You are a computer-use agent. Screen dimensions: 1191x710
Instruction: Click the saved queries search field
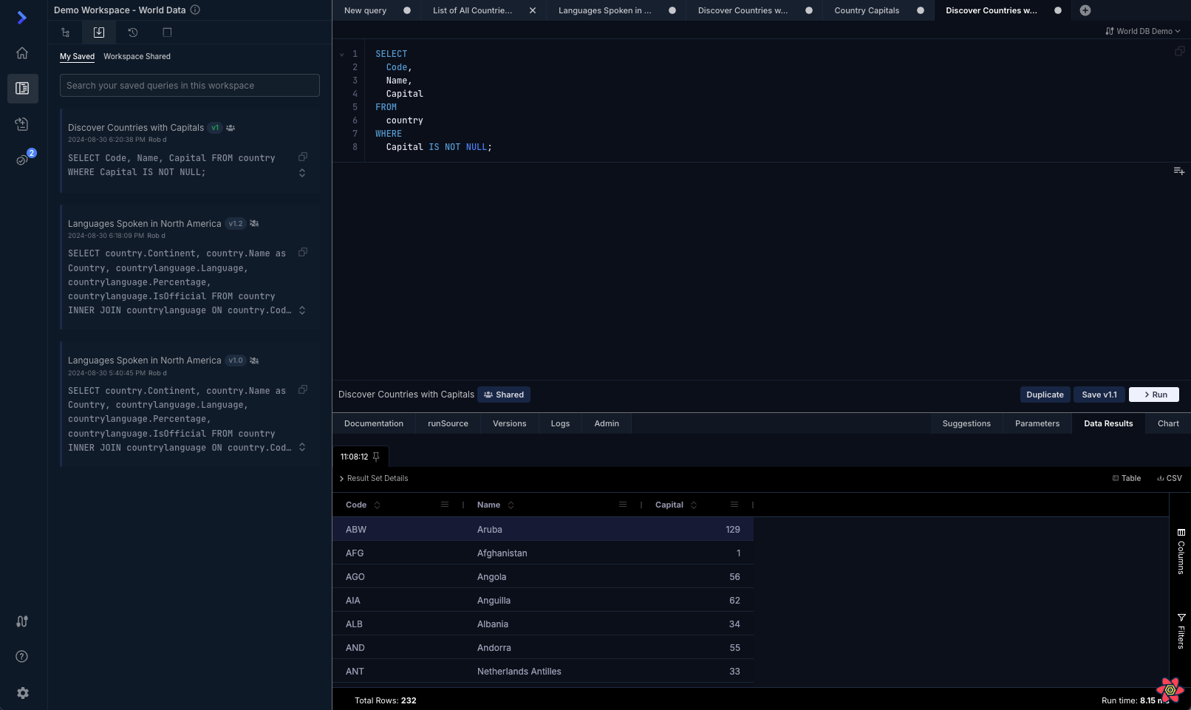point(190,86)
